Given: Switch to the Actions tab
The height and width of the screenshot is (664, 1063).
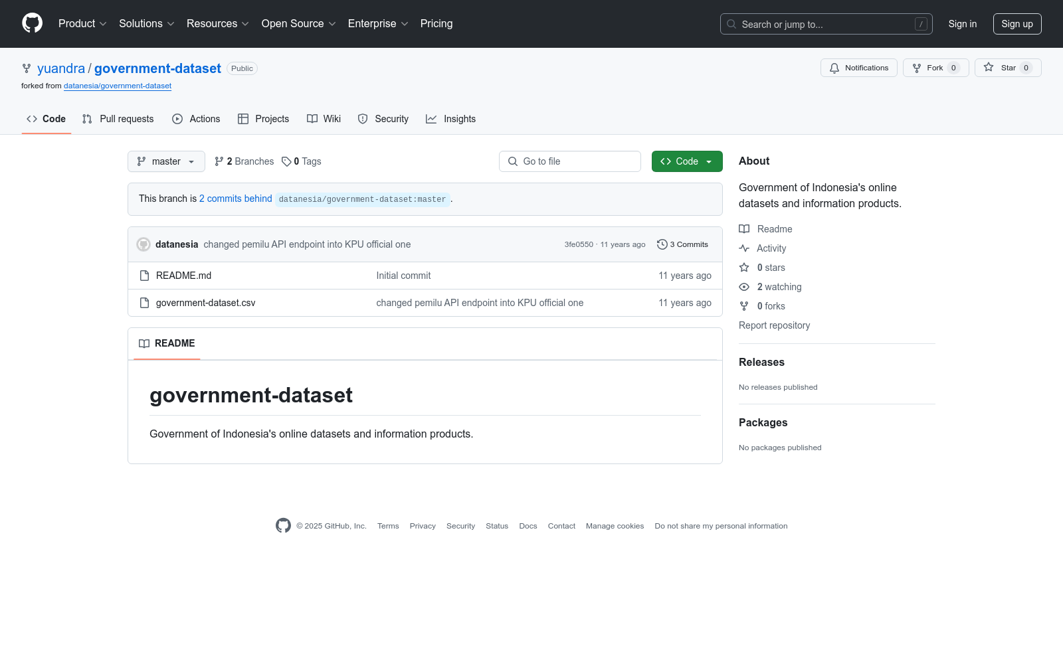Looking at the screenshot, I should (x=196, y=119).
